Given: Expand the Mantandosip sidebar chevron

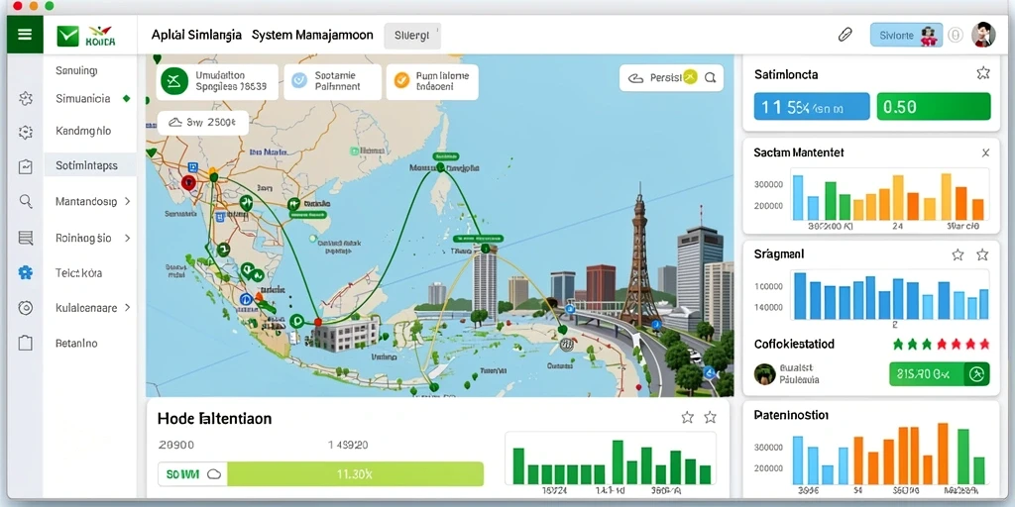Looking at the screenshot, I should click(127, 201).
